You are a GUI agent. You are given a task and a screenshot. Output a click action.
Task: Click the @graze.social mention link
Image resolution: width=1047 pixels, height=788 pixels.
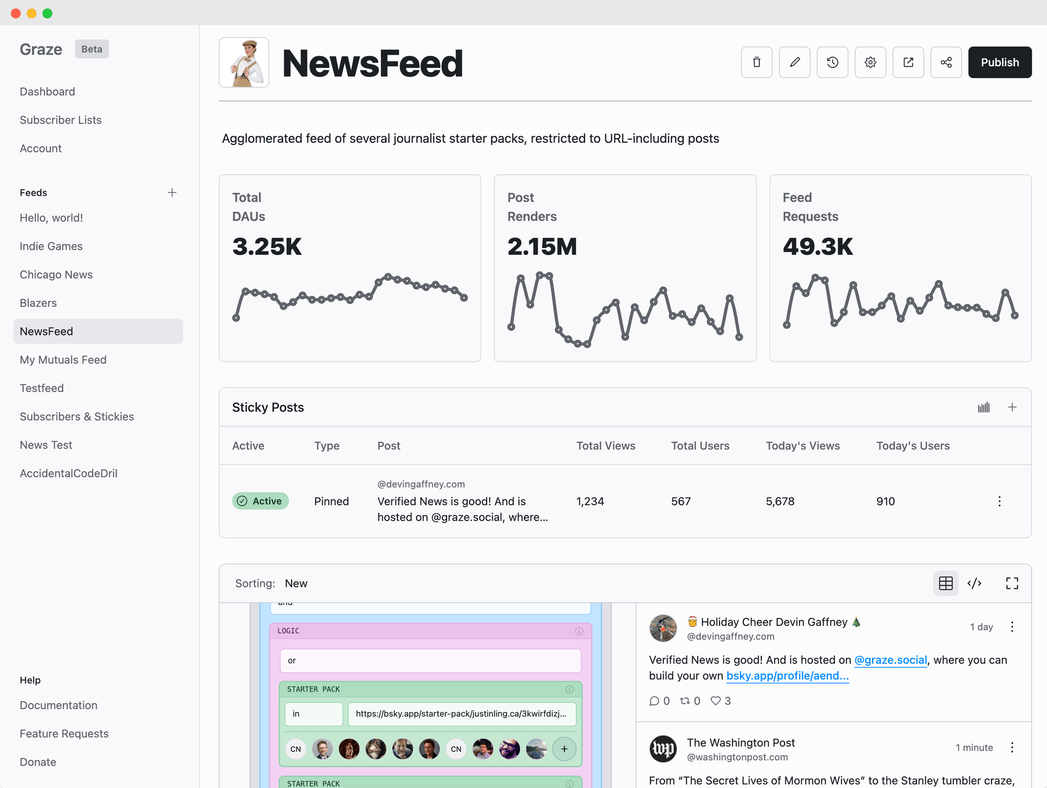coord(891,660)
